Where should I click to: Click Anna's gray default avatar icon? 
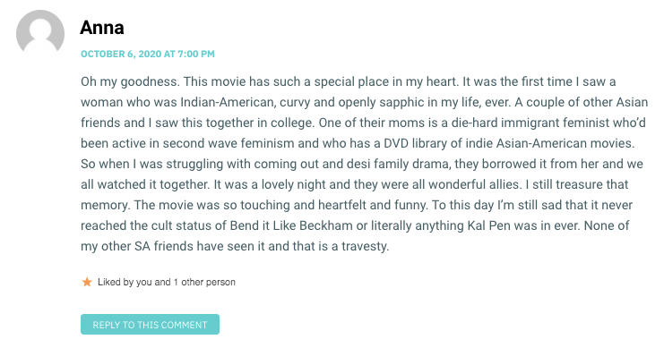pos(40,33)
